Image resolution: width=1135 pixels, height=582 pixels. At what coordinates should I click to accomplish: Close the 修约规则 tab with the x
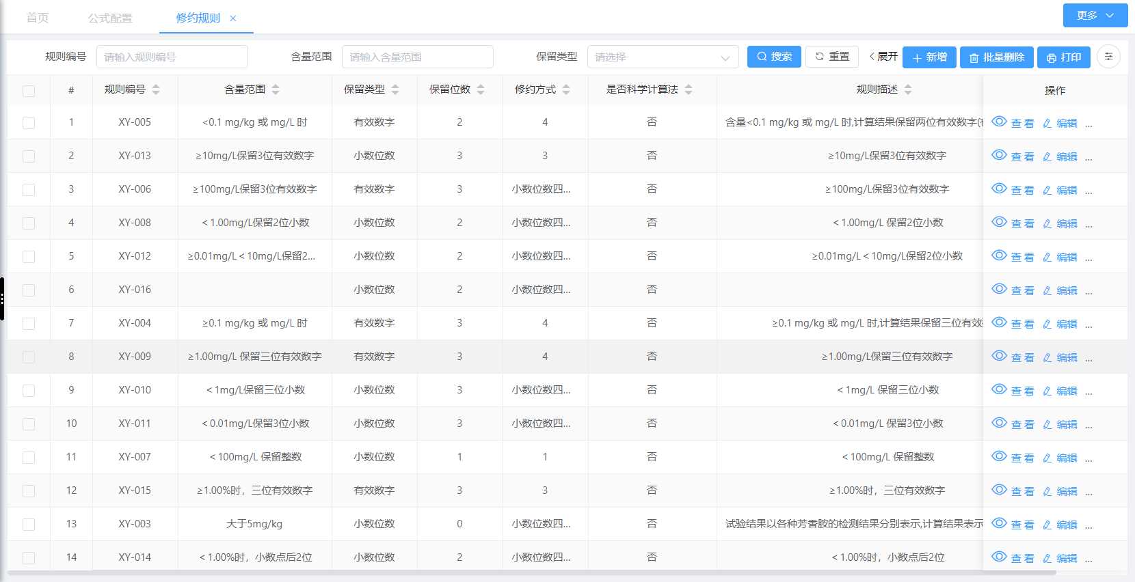[x=233, y=18]
